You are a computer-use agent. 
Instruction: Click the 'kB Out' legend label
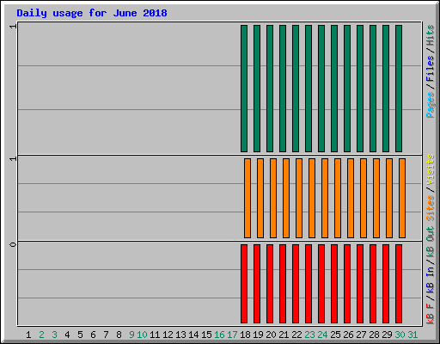click(430, 243)
